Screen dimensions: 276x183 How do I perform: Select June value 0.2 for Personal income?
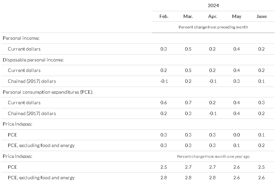click(x=261, y=49)
